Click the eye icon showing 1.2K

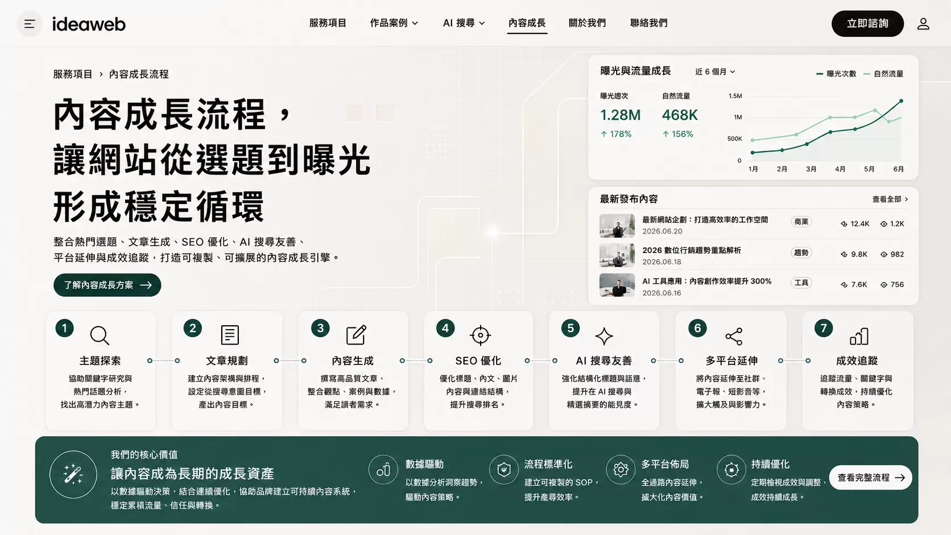884,224
